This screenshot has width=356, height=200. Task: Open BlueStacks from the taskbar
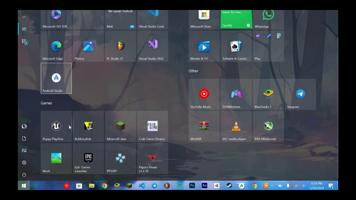click(x=117, y=186)
